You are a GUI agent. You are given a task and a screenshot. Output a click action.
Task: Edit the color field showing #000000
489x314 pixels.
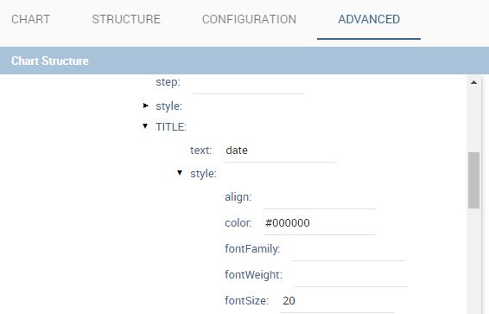click(320, 225)
